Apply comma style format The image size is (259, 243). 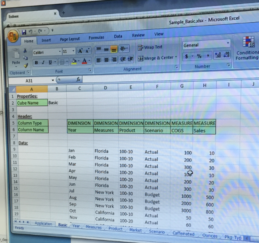click(x=208, y=56)
